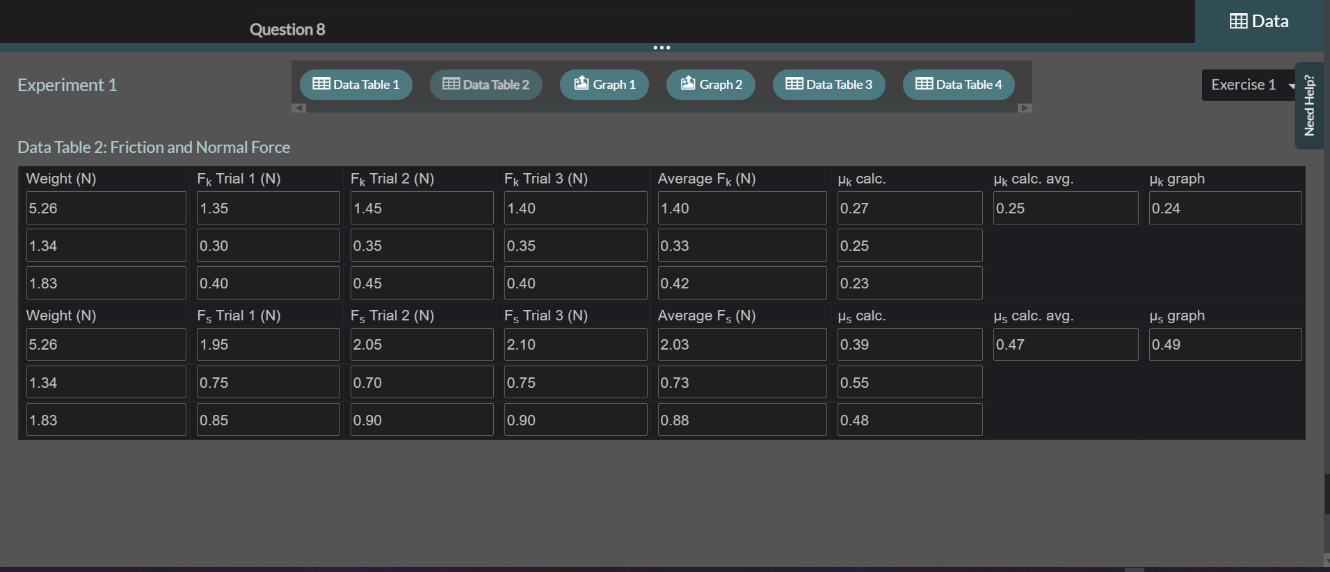Viewport: 1330px width, 572px height.
Task: Click the Experiment 1 label
Action: click(x=67, y=85)
